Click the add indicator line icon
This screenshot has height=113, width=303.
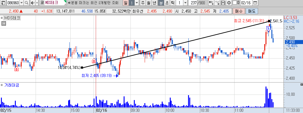[217, 3]
